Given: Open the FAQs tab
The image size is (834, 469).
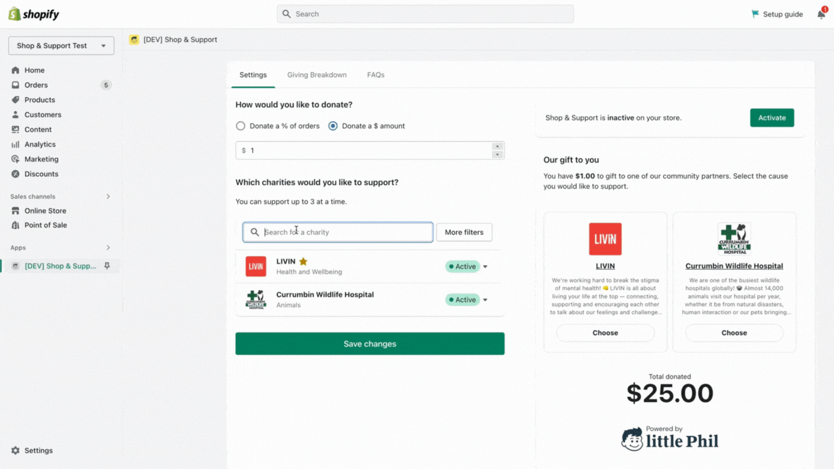Looking at the screenshot, I should point(375,75).
